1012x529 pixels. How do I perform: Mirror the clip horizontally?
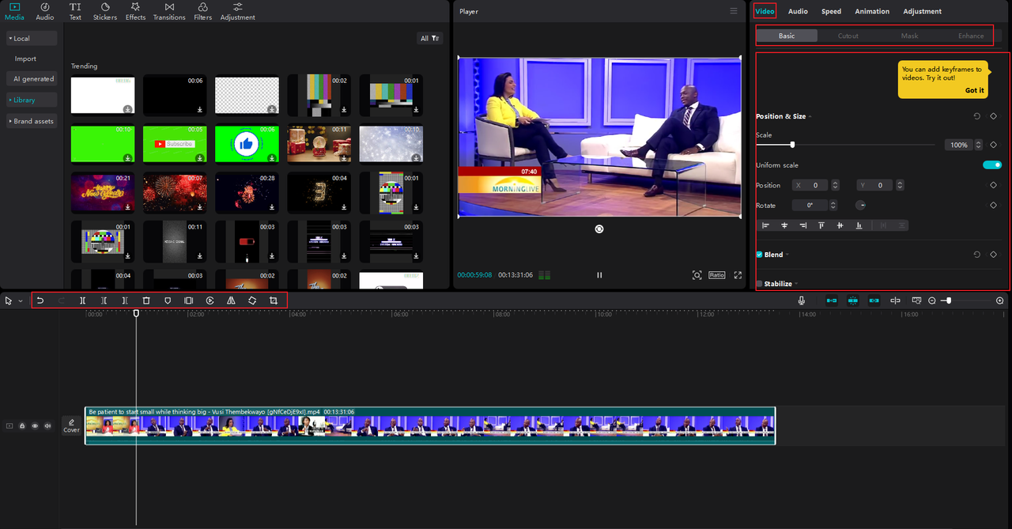[231, 300]
